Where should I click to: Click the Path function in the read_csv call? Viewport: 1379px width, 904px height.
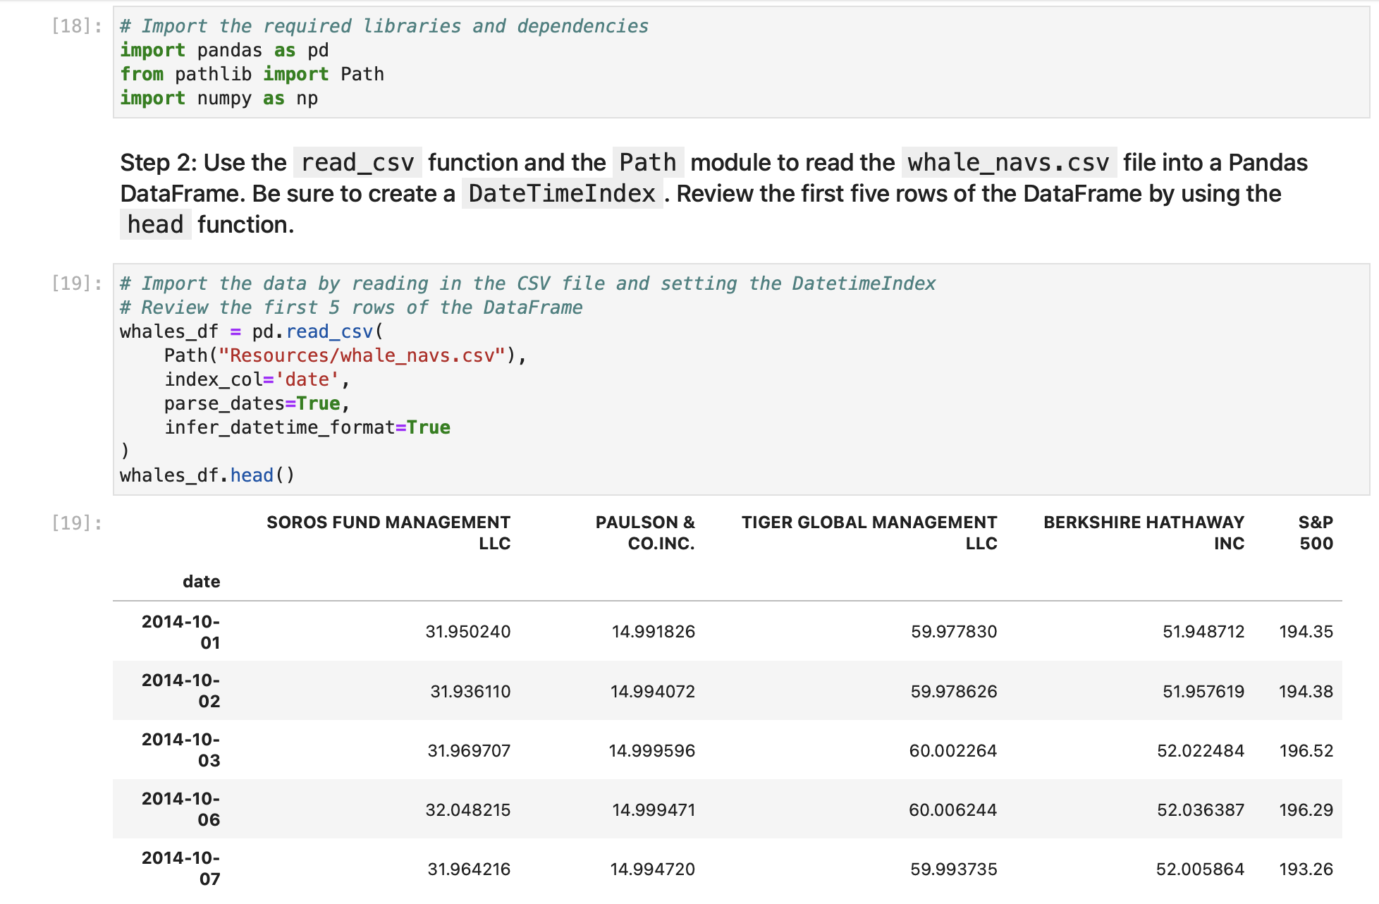pos(185,355)
